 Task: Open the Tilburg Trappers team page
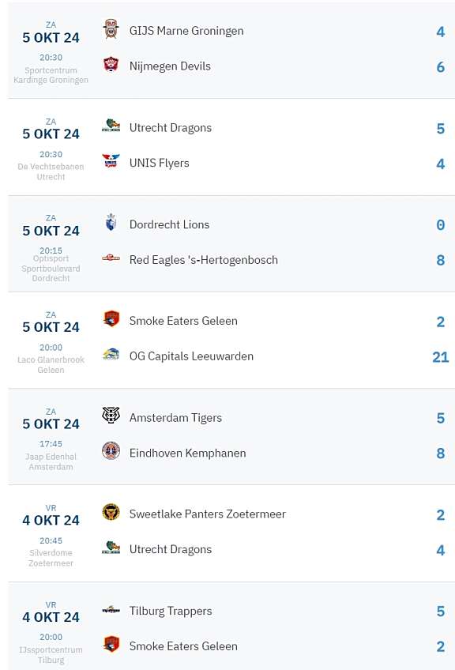pos(171,611)
